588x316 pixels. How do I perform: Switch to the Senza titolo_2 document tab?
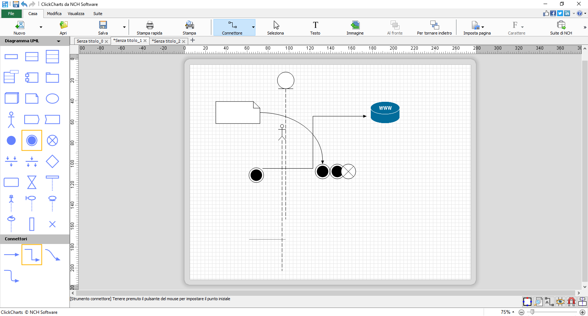[167, 41]
